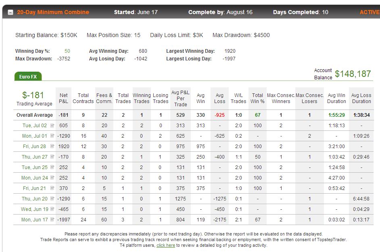The height and width of the screenshot is (252, 380).
Task: Open the Wed, Jun 19 date link
Action: pos(35,209)
